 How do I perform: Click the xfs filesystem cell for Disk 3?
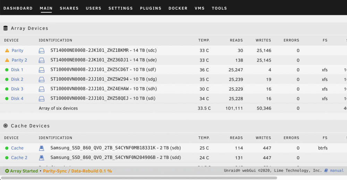point(325,89)
